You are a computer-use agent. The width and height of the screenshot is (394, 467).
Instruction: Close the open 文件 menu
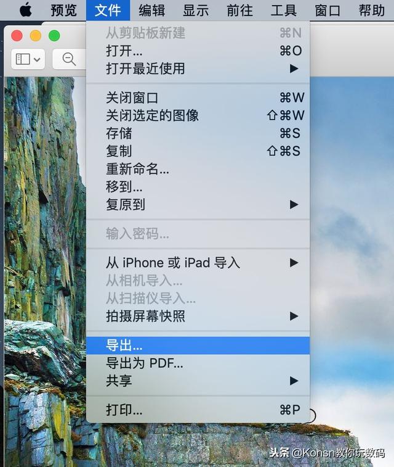(108, 10)
